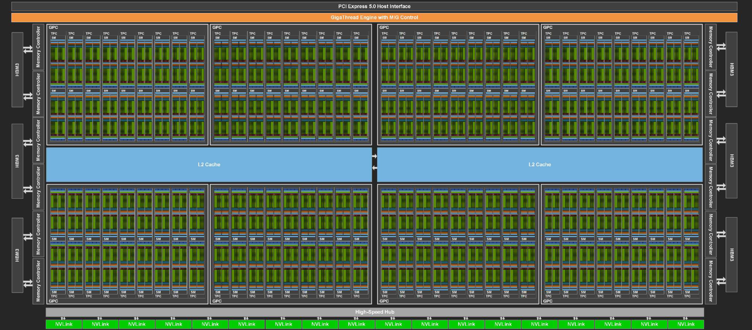The height and width of the screenshot is (330, 752).
Task: Select the middle-left HBM3 memory block
Action: [x=17, y=161]
